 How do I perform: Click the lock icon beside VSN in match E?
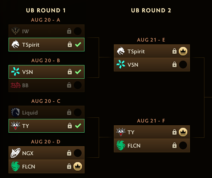point(174,64)
